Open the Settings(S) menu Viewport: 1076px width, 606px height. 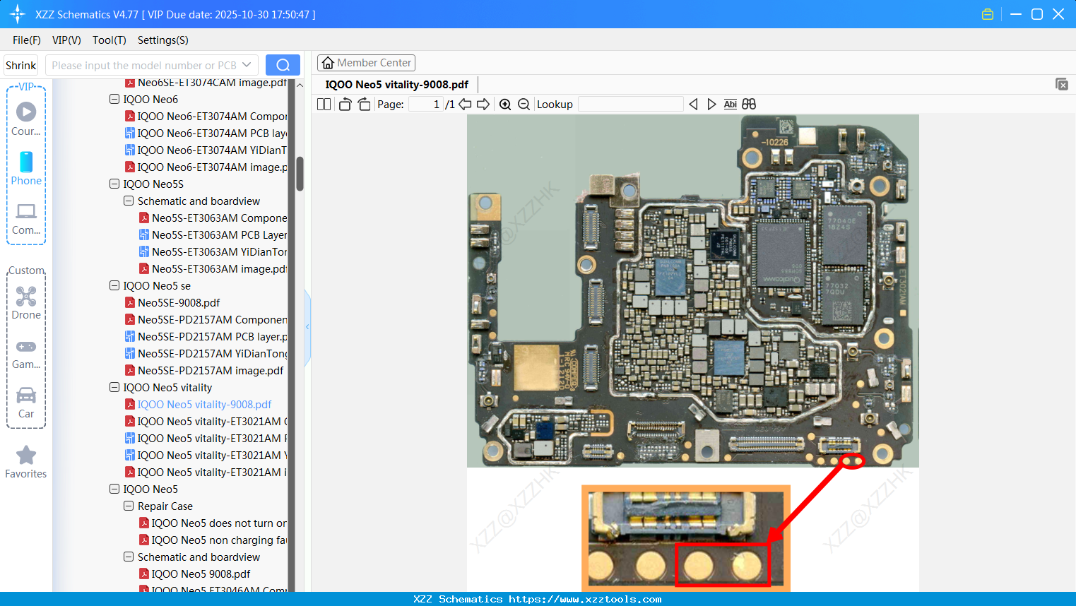(163, 40)
